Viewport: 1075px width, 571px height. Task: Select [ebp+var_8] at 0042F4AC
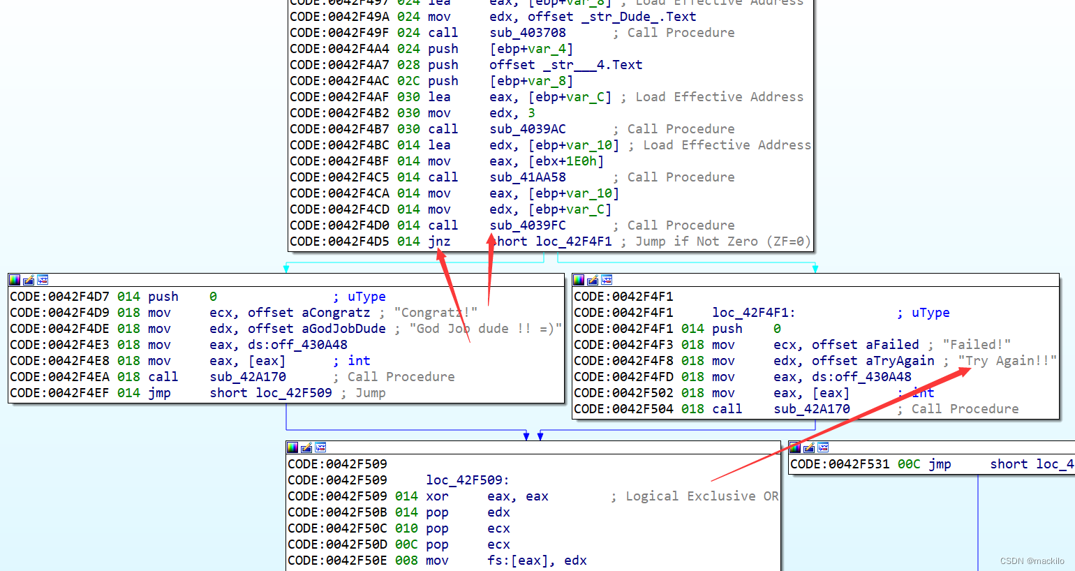531,81
